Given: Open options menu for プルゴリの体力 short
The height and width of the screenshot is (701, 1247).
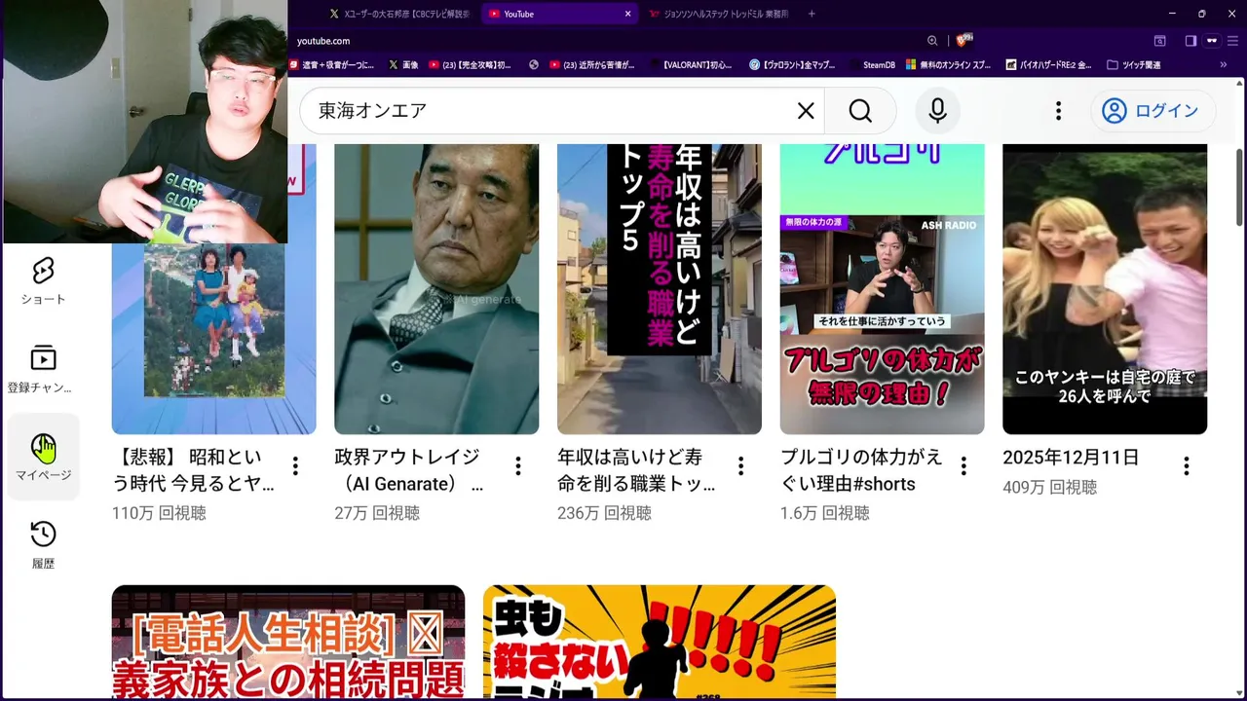Looking at the screenshot, I should point(964,466).
